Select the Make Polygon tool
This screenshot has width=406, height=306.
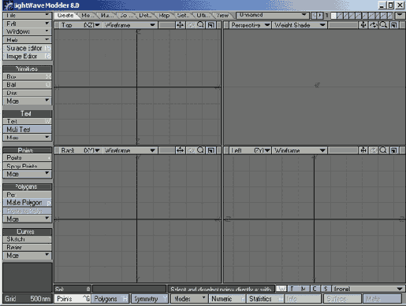click(x=27, y=203)
